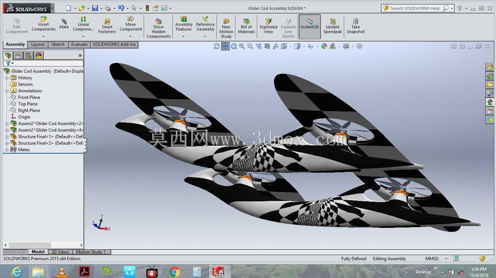This screenshot has width=496, height=278.
Task: Insert Bill of Materials
Action: click(246, 26)
